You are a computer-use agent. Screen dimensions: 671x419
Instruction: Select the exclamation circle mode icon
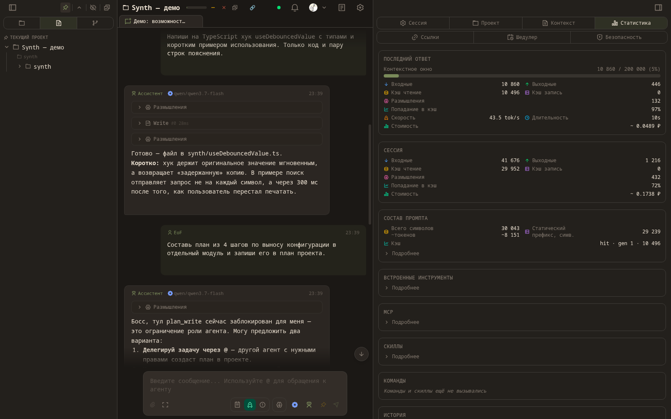pyautogui.click(x=263, y=405)
